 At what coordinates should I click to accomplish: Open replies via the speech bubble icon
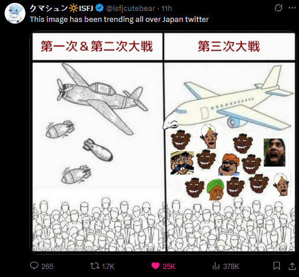coord(34,266)
